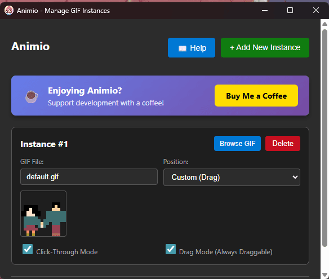The height and width of the screenshot is (279, 329).
Task: Open the Help guide
Action: [x=192, y=48]
